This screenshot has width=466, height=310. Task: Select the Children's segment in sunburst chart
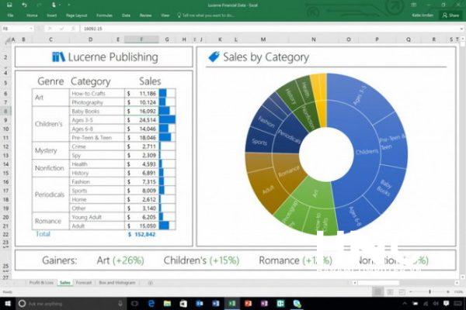click(363, 152)
